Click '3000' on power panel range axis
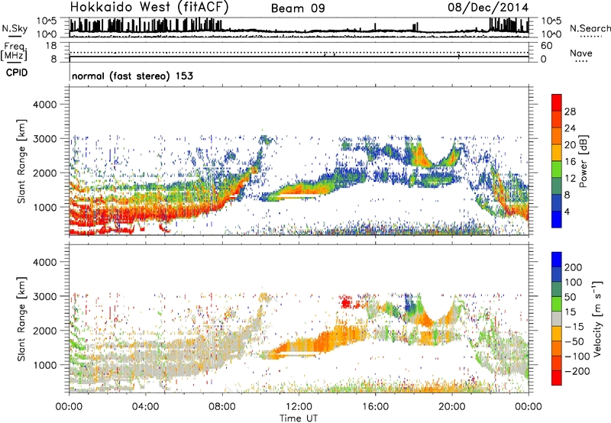This screenshot has width=611, height=423. pos(45,139)
